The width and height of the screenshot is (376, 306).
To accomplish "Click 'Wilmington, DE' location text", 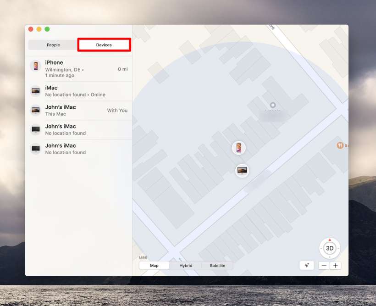I will pyautogui.click(x=63, y=70).
